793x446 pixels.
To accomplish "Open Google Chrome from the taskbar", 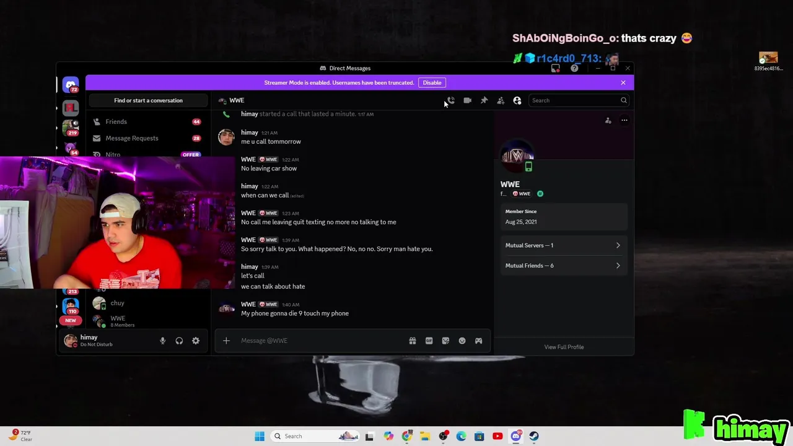I will (x=406, y=436).
